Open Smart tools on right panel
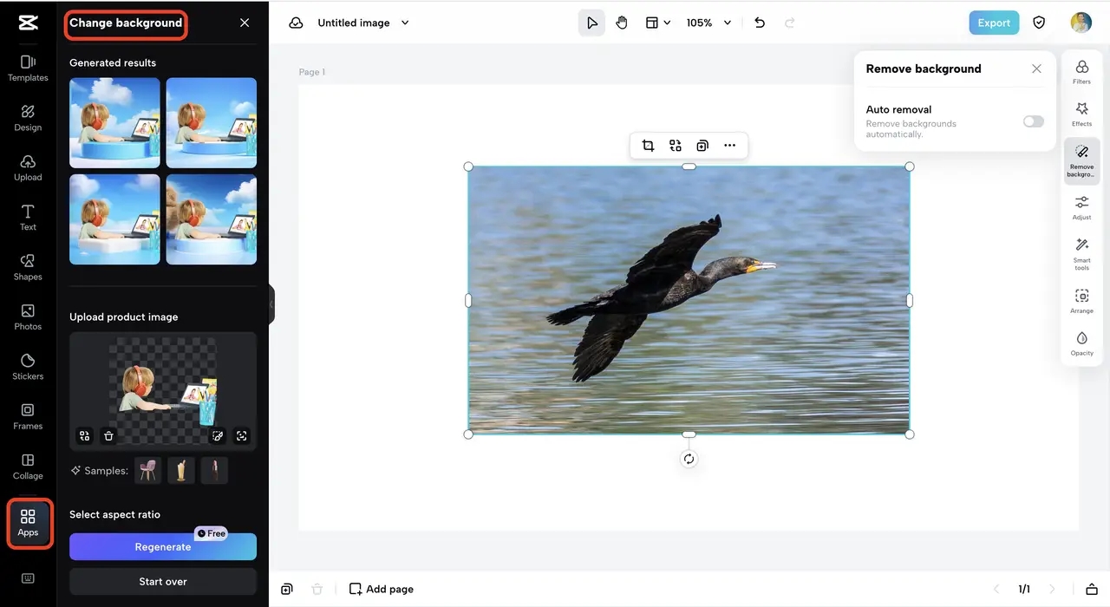Viewport: 1110px width, 607px height. pos(1081,252)
